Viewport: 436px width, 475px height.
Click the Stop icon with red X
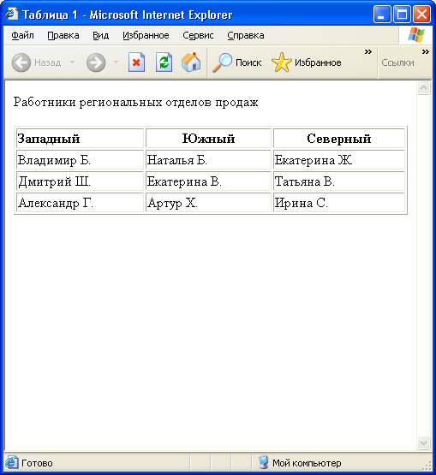pos(136,62)
